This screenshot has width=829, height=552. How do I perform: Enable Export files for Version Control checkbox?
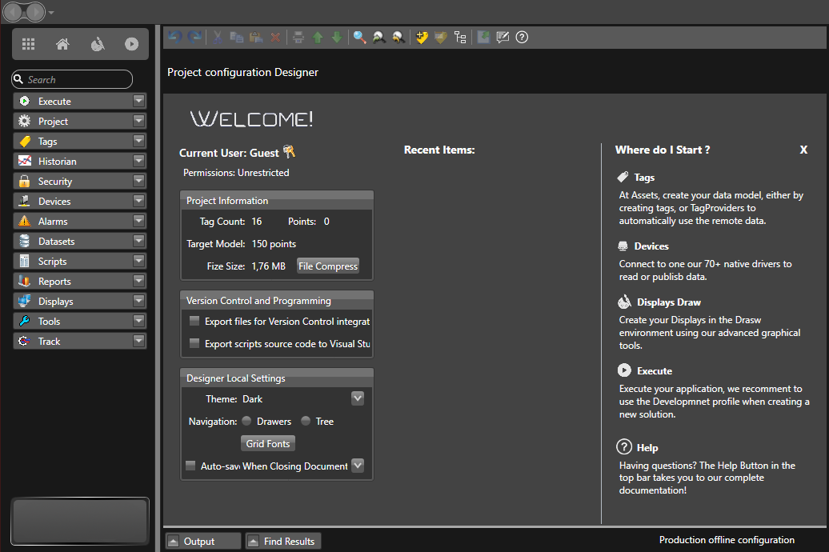click(194, 322)
